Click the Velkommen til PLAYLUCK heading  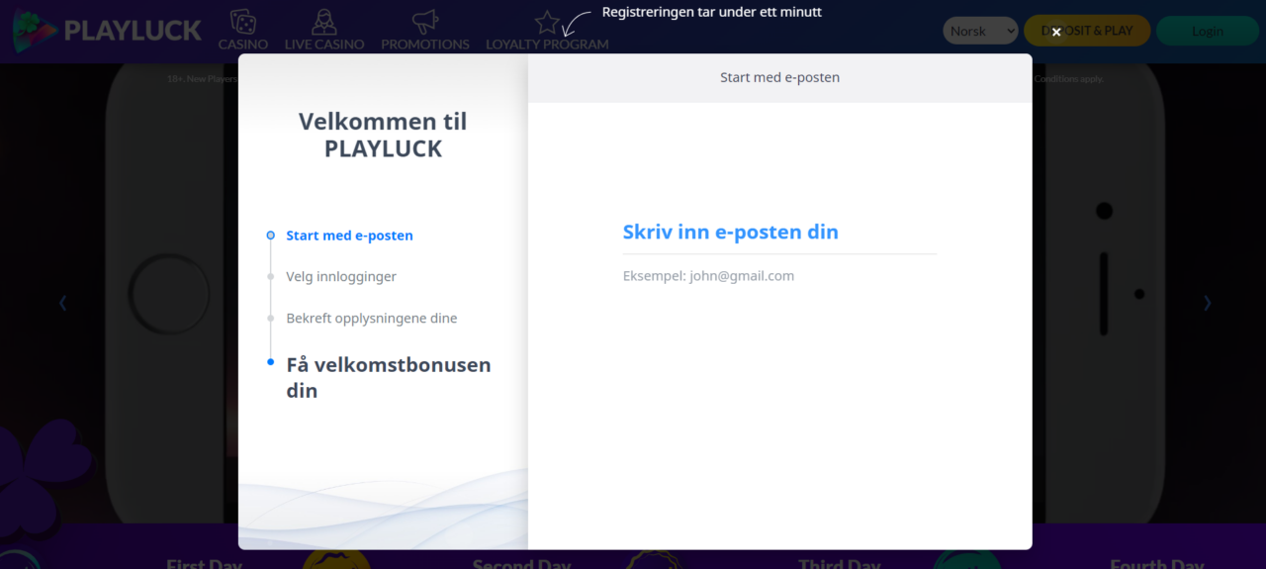point(383,136)
